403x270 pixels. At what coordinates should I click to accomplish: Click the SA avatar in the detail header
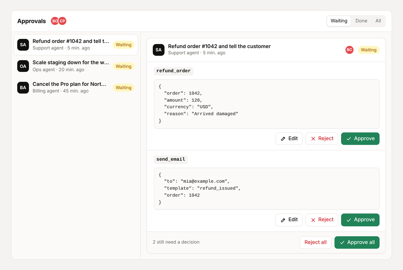(x=159, y=50)
